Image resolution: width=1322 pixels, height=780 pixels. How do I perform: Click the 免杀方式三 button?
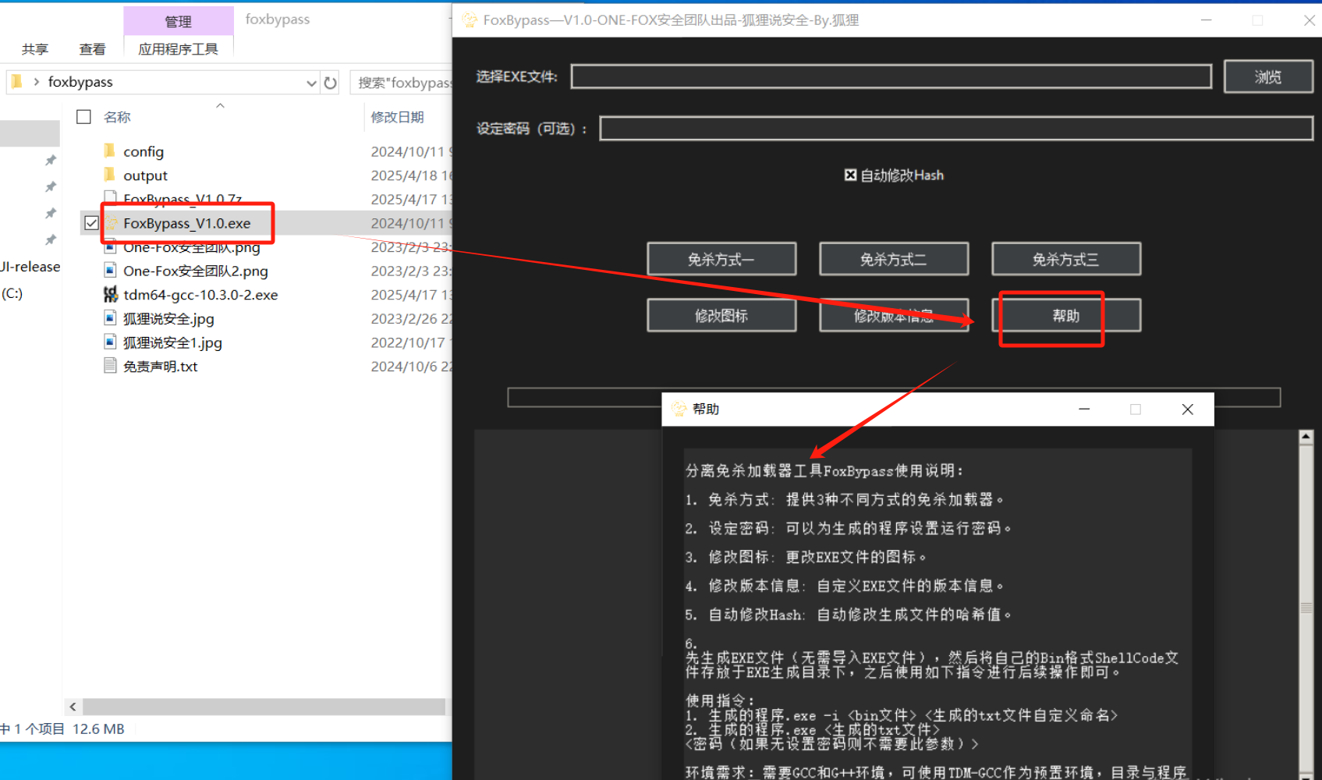pyautogui.click(x=1066, y=259)
